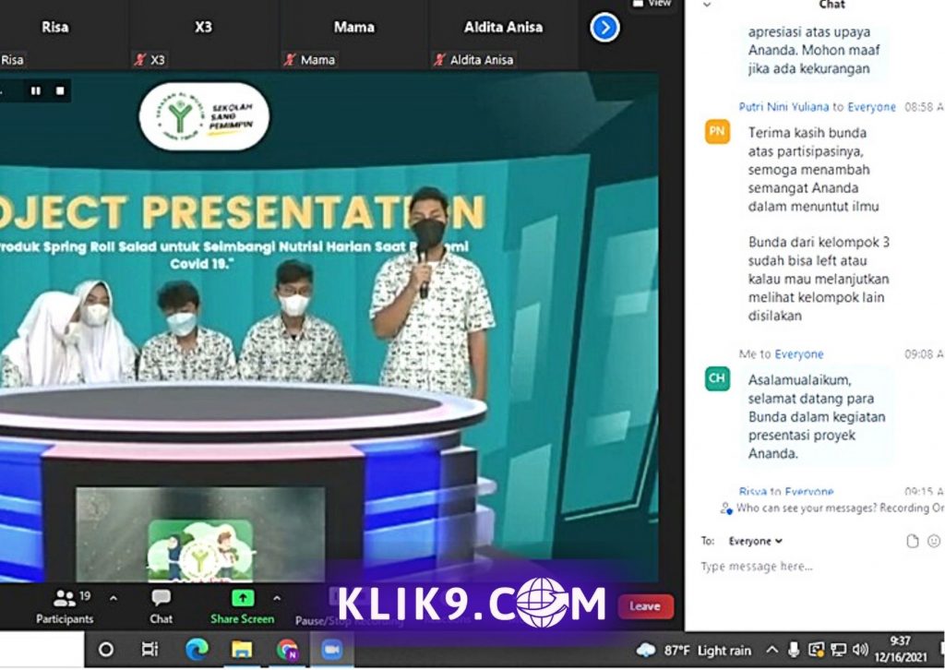The image size is (945, 670).
Task: Click the 'Type message here...' field
Action: pyautogui.click(x=794, y=567)
